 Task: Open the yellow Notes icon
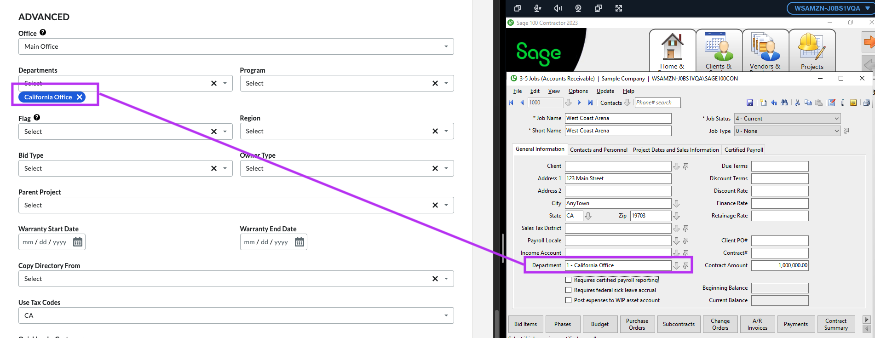pyautogui.click(x=853, y=103)
